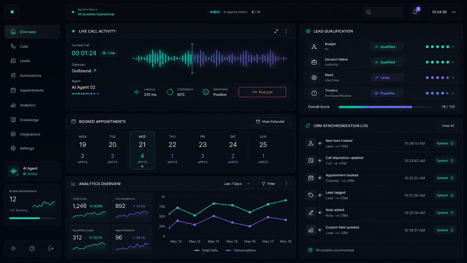Click the CRM Synchronization refresh icon
This screenshot has height=263, width=467.
pyautogui.click(x=308, y=126)
